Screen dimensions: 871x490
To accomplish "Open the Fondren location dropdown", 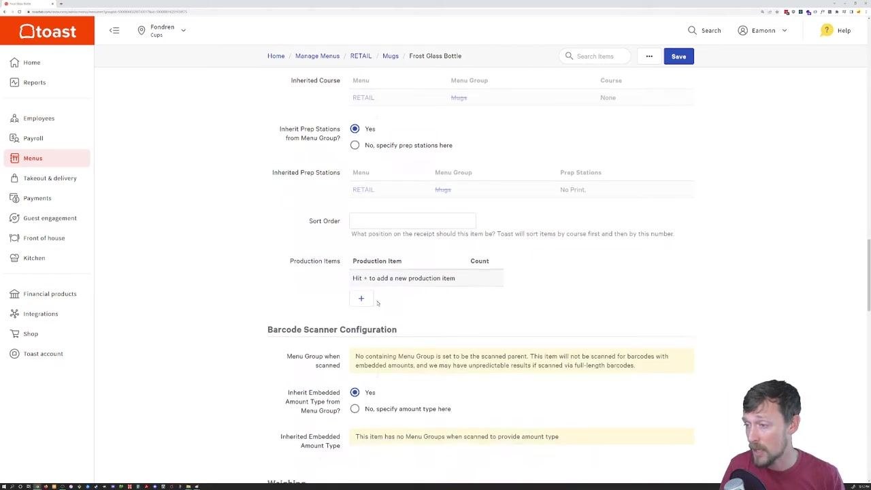I will pyautogui.click(x=162, y=31).
